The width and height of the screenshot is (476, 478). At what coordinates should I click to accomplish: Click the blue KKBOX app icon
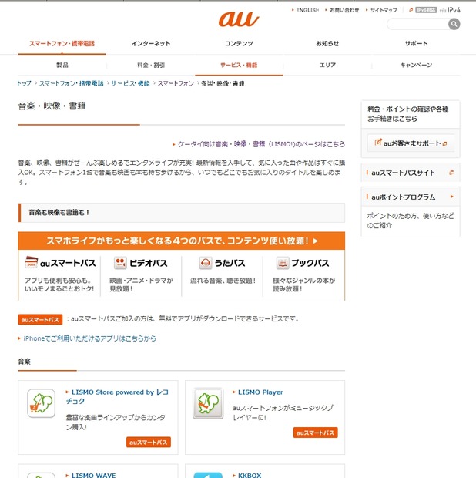[x=208, y=475]
